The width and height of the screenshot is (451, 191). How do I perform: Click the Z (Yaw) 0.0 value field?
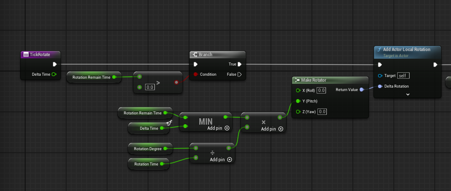[x=322, y=111]
